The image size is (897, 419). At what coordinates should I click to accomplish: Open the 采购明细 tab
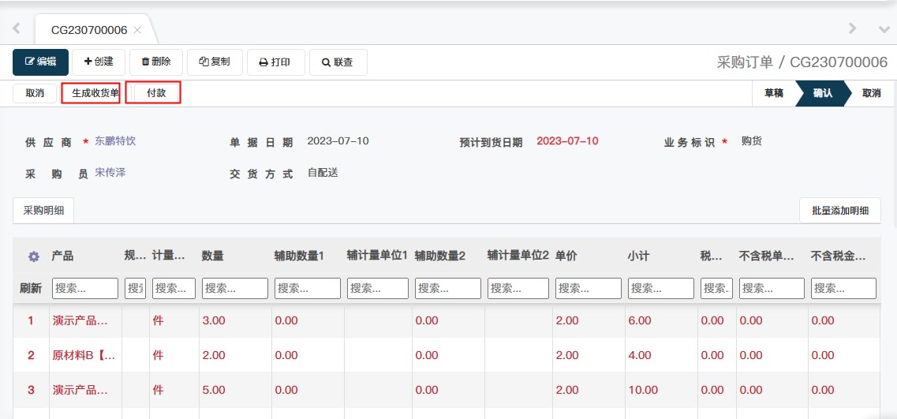(x=43, y=211)
